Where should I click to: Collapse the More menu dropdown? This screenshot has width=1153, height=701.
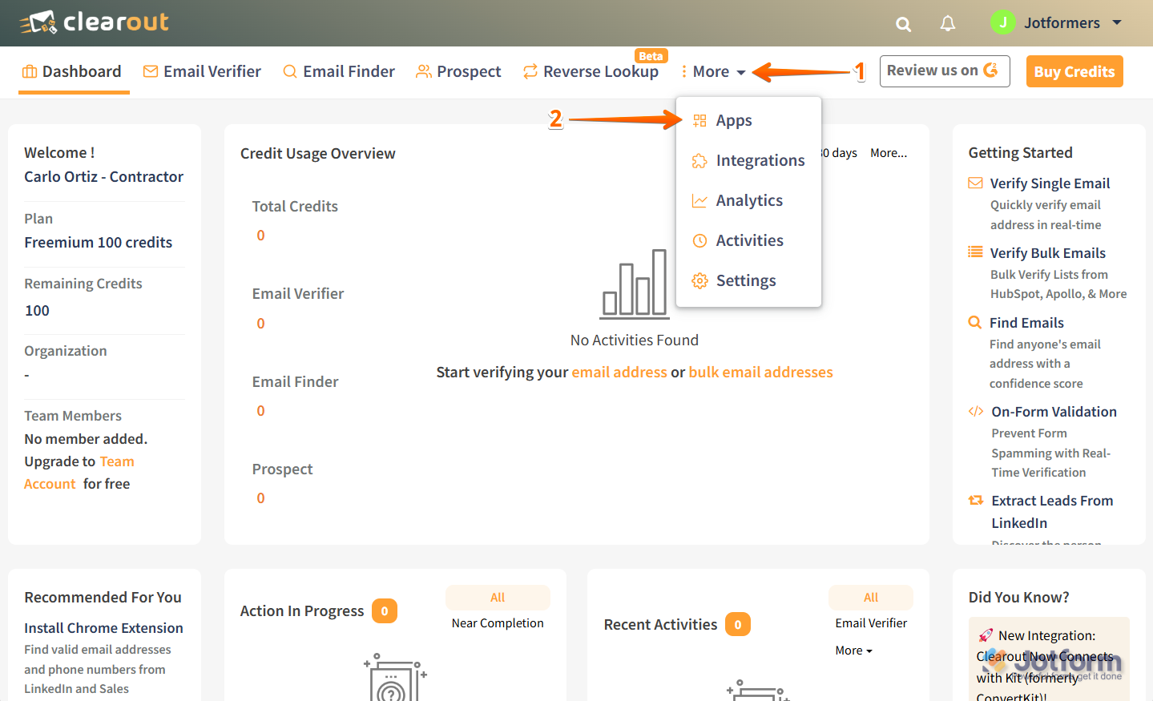(713, 71)
